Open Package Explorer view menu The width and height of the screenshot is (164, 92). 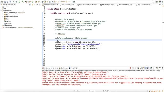(35, 5)
